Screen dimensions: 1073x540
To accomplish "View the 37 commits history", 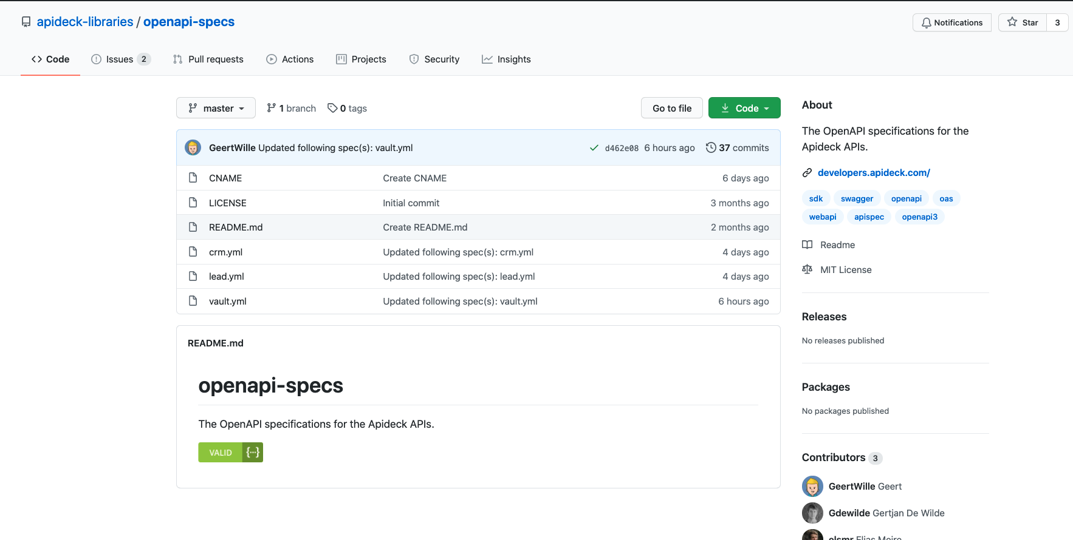I will 738,147.
